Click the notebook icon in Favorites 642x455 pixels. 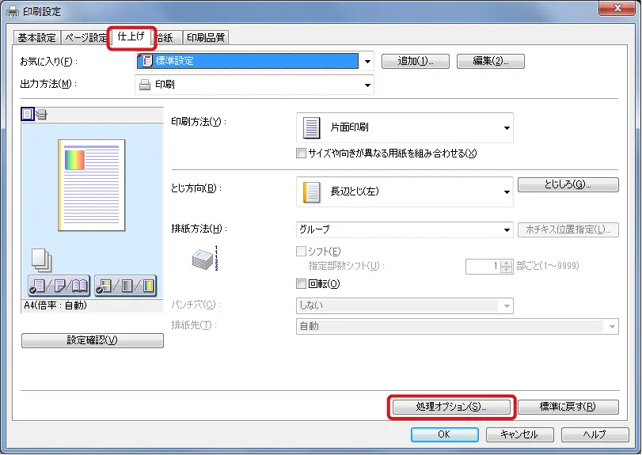pos(147,61)
